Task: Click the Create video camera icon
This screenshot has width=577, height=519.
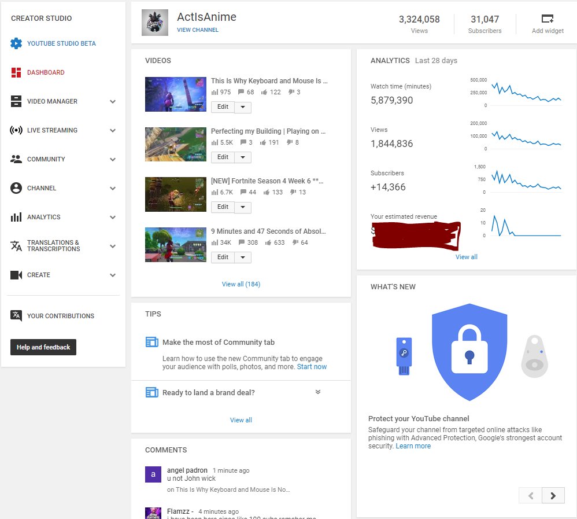Action: [x=16, y=275]
